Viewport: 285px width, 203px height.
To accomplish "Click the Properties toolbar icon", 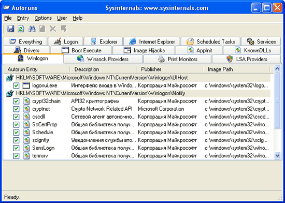I will (x=42, y=29).
